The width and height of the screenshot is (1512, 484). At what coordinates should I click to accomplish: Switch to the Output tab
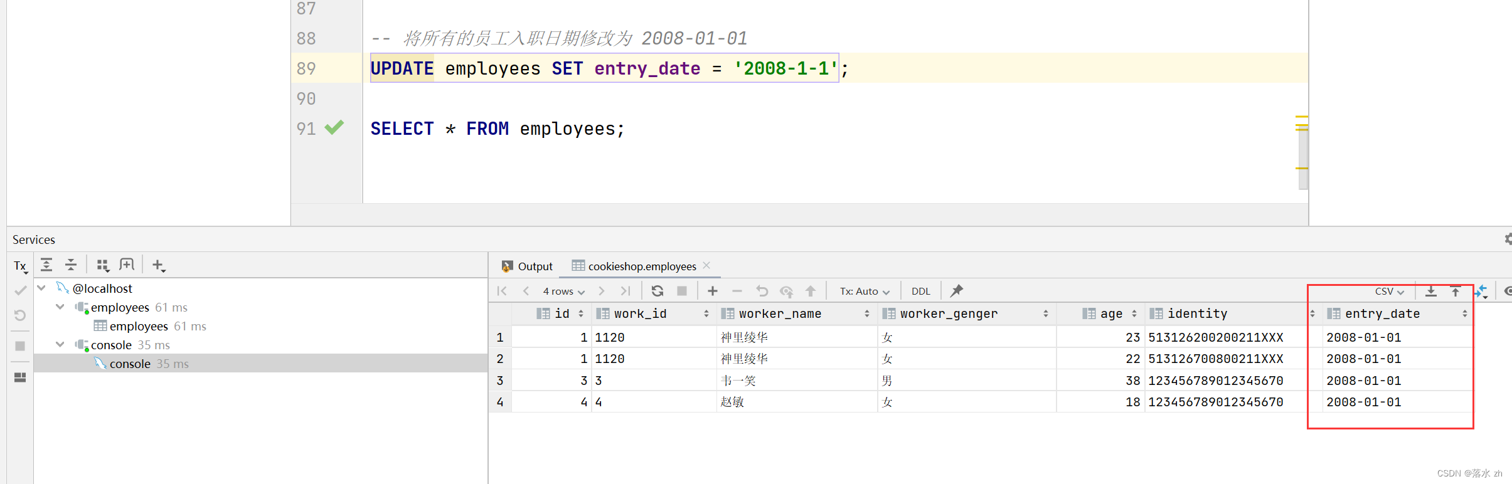tap(527, 266)
